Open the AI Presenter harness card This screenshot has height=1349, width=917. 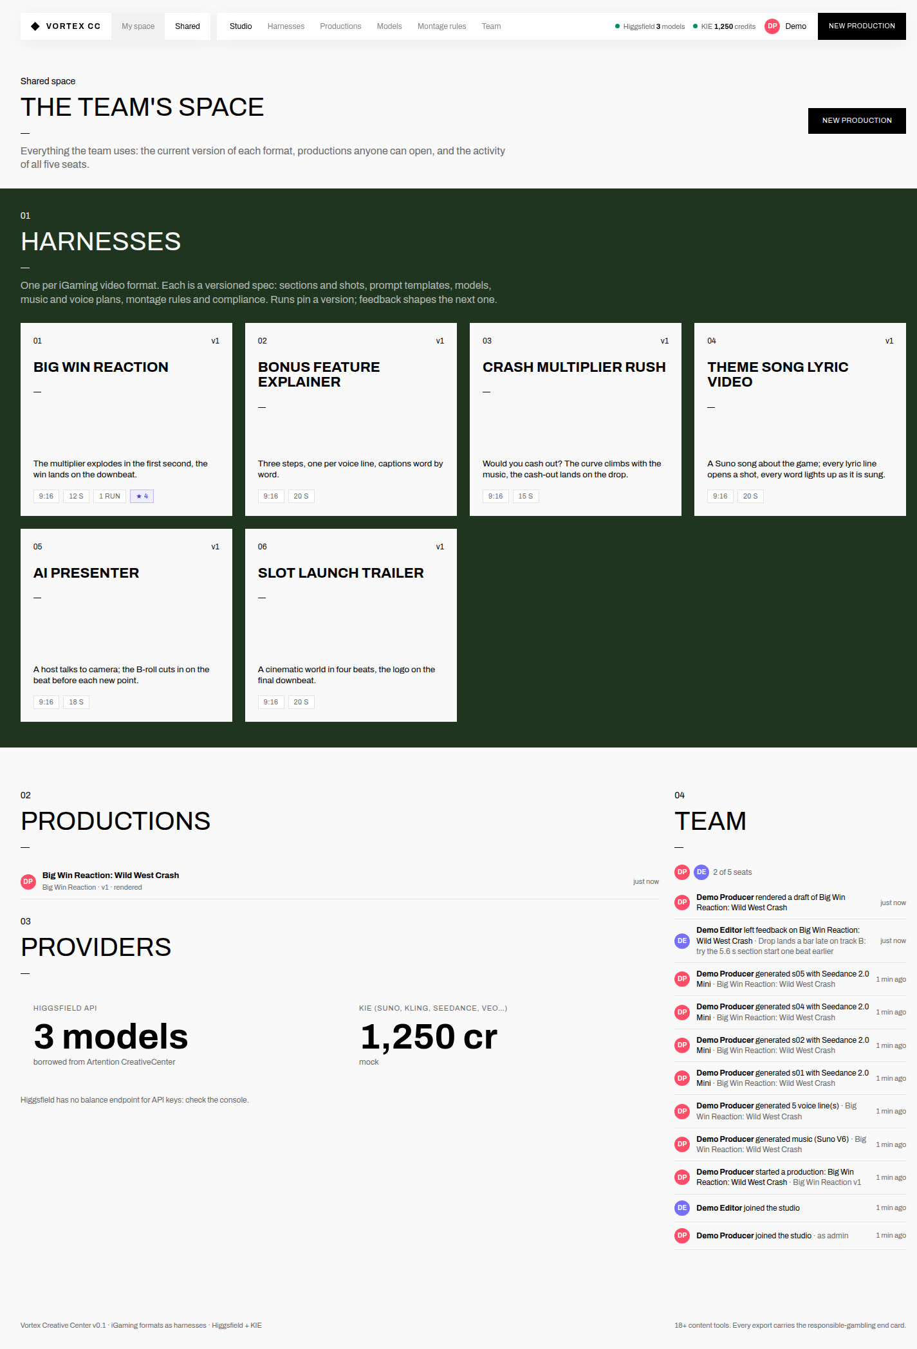(126, 625)
